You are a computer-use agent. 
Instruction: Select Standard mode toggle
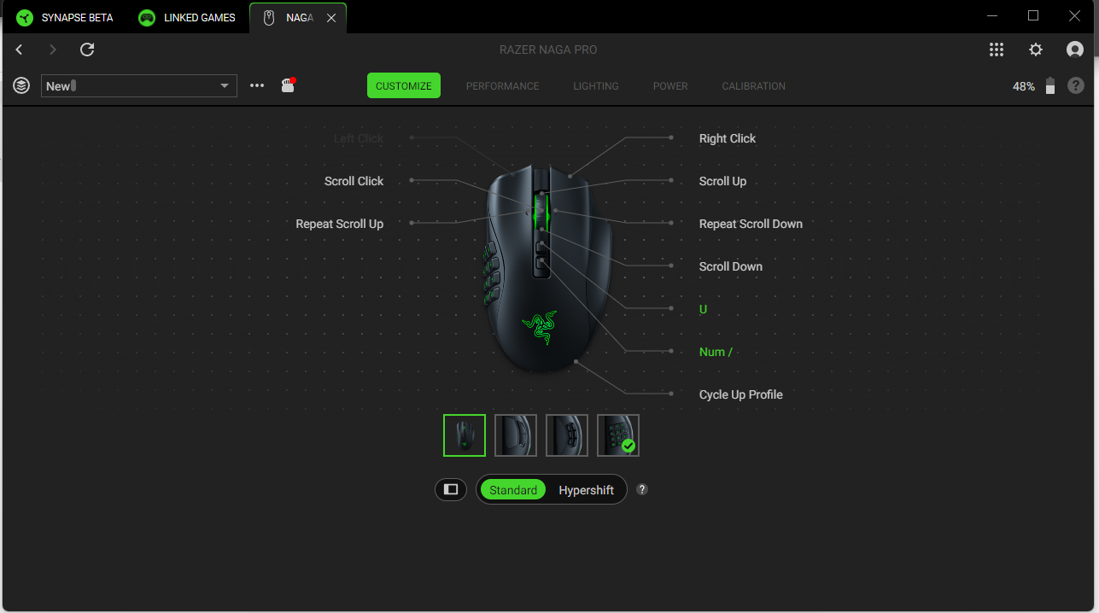coord(513,489)
